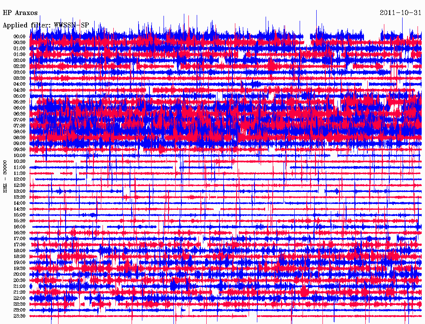Select the 22:00 time label
This screenshot has width=425, height=324.
pos(20,298)
